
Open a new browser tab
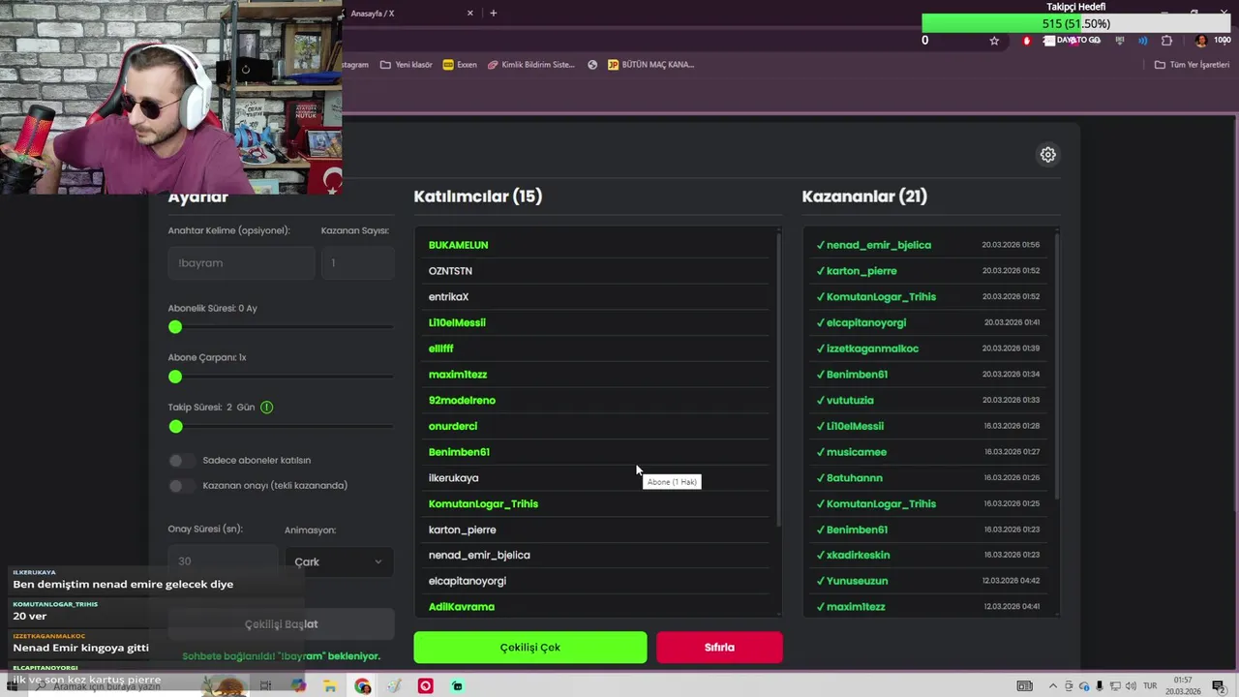494,13
